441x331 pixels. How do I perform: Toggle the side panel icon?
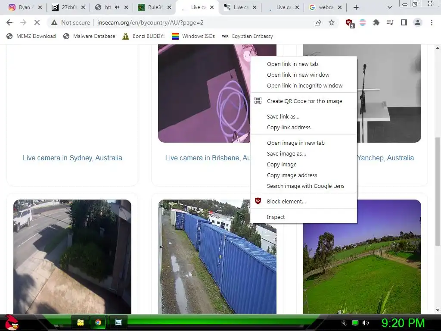pyautogui.click(x=404, y=22)
